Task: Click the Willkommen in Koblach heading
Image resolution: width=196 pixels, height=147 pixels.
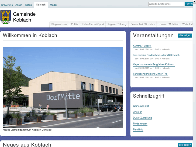Action: 30,35
